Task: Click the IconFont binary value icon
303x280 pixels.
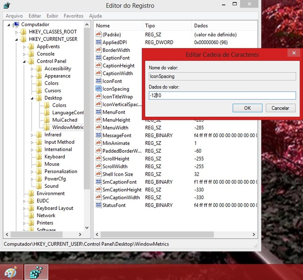Action: point(98,81)
